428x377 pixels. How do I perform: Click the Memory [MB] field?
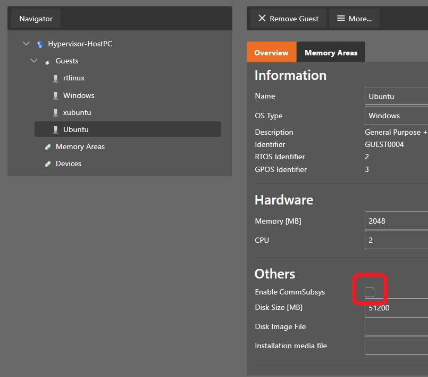[396, 221]
